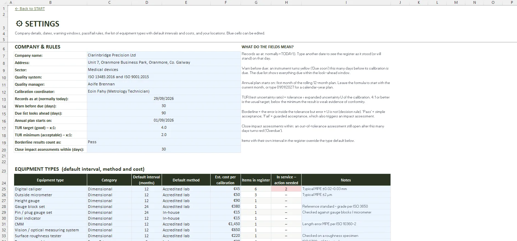Select the 'Due list looks ahead' value 90
517x241 pixels.
(x=164, y=113)
